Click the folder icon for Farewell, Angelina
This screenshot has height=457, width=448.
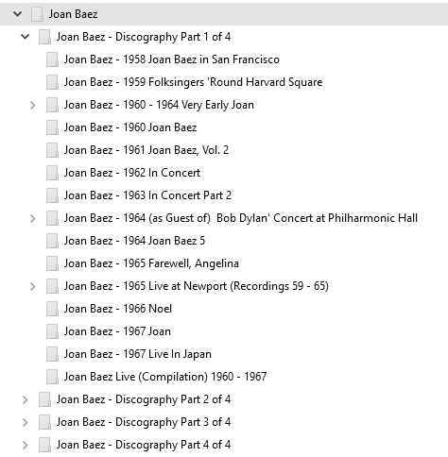tap(52, 263)
